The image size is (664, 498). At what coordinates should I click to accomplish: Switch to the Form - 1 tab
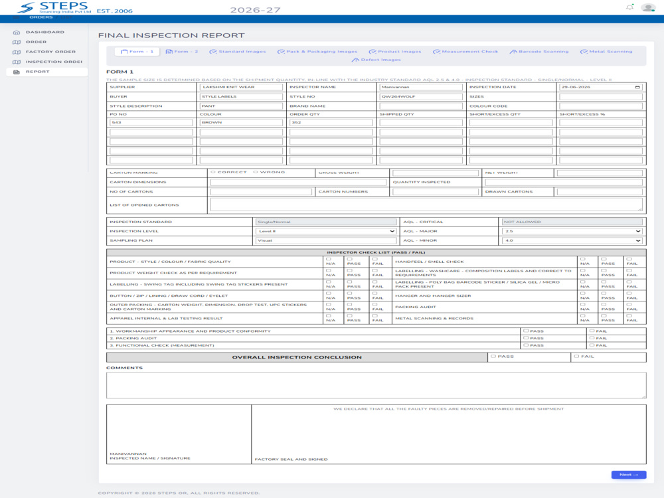click(137, 52)
